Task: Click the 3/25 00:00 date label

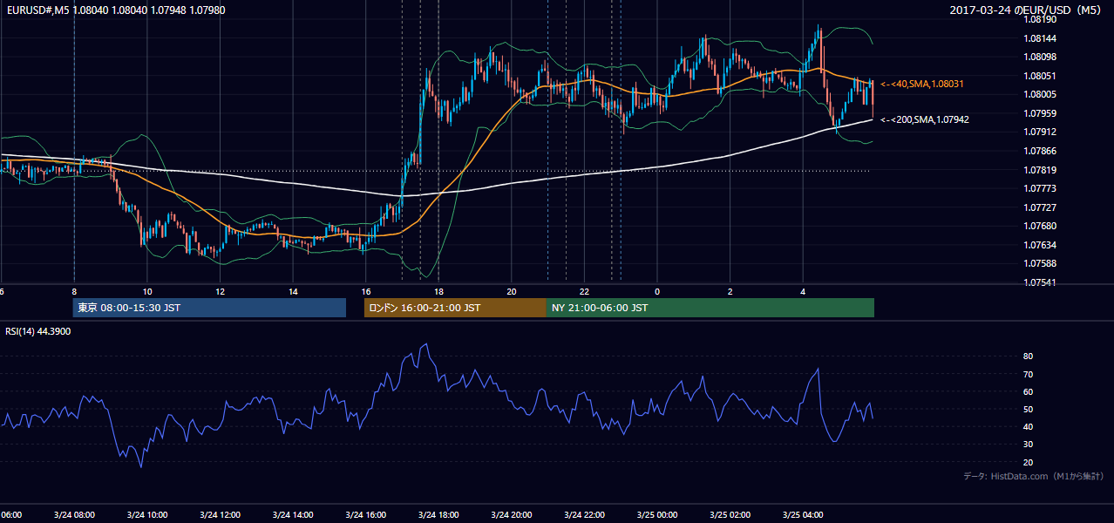Action: [656, 515]
